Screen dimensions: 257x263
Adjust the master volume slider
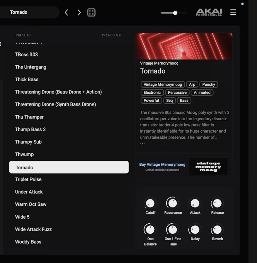pyautogui.click(x=174, y=13)
